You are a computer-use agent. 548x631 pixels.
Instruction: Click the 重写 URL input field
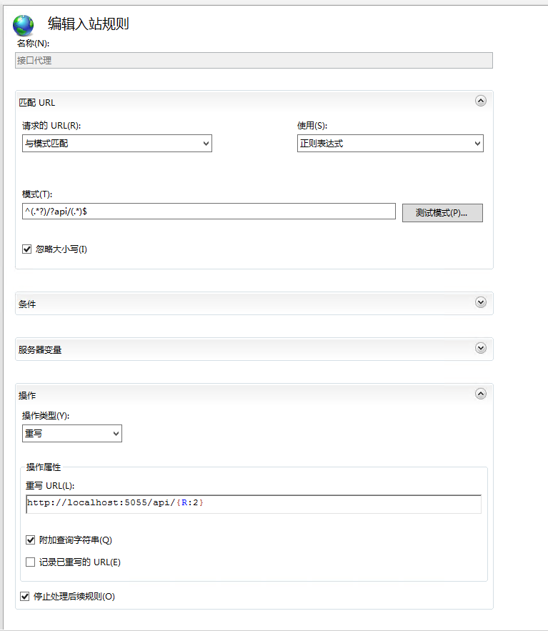pos(254,505)
